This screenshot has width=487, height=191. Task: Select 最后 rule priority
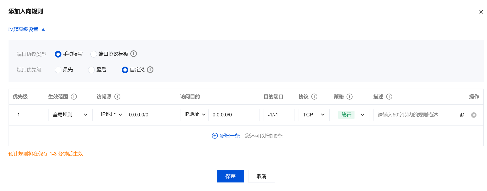91,70
